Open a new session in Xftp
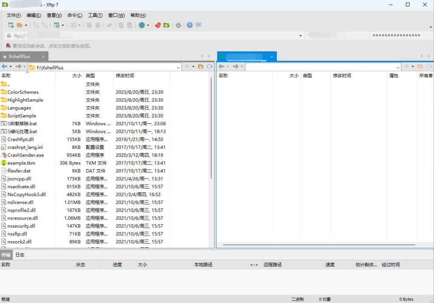This screenshot has width=434, height=303. 10,25
